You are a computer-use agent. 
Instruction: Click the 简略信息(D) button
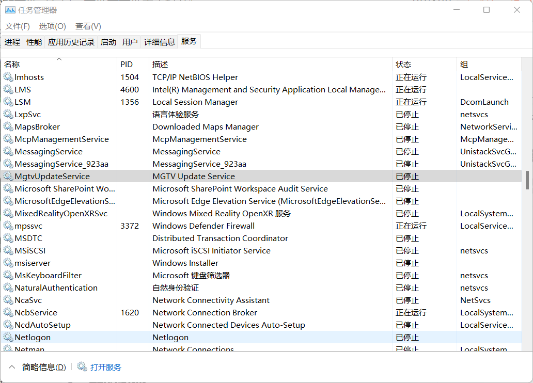[44, 368]
